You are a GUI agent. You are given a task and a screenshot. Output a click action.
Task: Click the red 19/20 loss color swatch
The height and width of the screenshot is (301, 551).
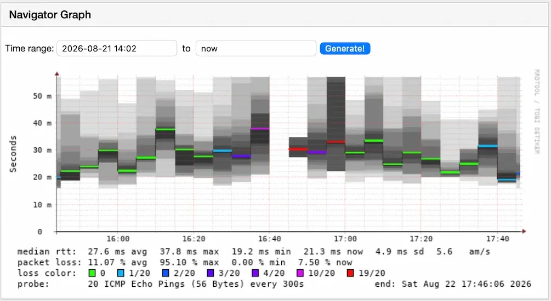click(350, 273)
